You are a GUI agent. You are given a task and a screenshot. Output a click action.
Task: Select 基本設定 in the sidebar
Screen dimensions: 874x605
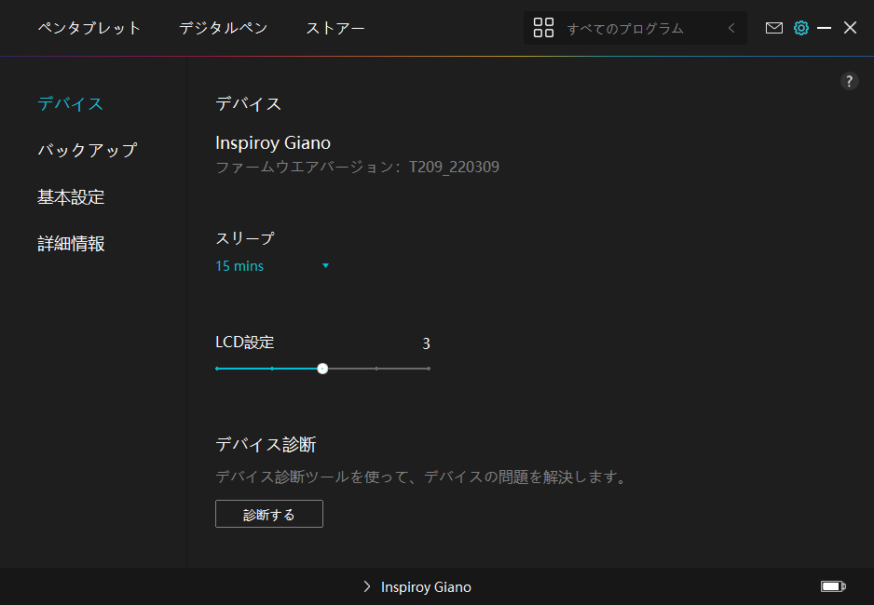coord(71,197)
